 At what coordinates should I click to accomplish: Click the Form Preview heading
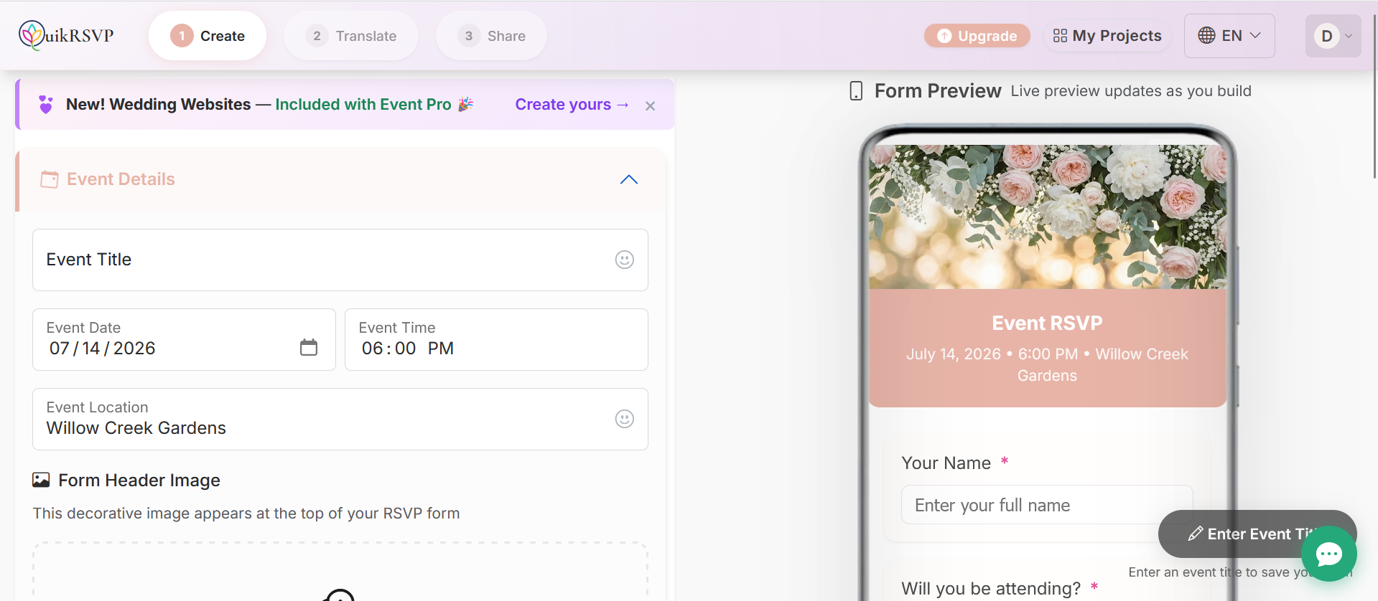[938, 91]
